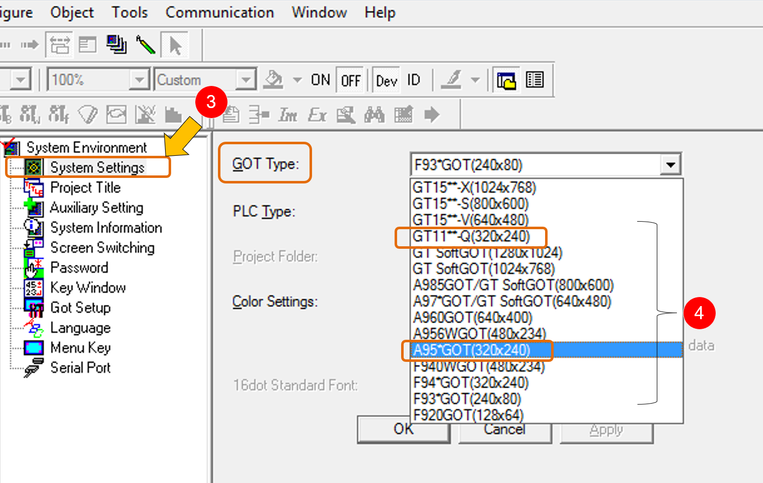Toggle Dev device display
Screen dimensions: 763x483
point(387,80)
